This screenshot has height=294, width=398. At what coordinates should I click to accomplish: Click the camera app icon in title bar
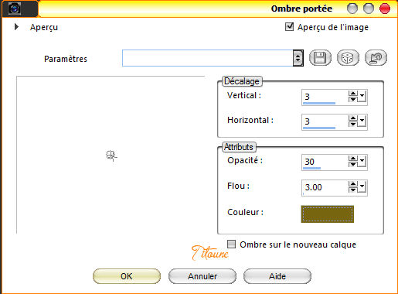(x=15, y=9)
